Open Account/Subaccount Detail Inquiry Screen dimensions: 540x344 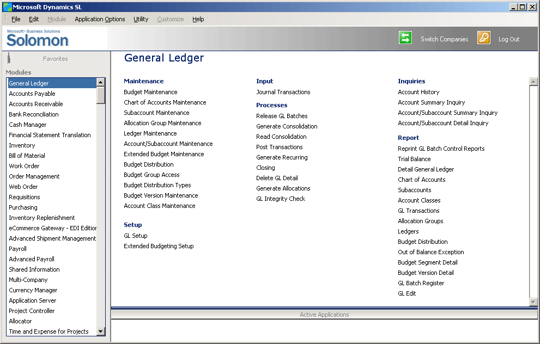coord(443,123)
